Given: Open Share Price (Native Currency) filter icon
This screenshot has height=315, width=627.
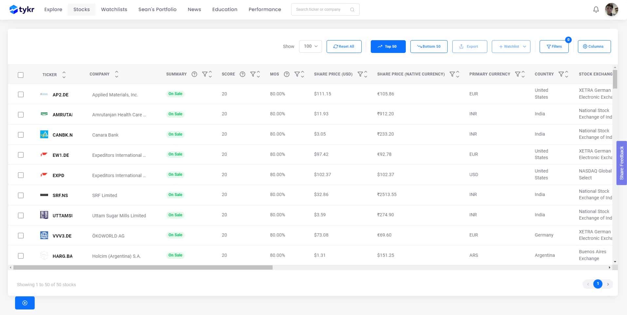Looking at the screenshot, I should click(452, 74).
